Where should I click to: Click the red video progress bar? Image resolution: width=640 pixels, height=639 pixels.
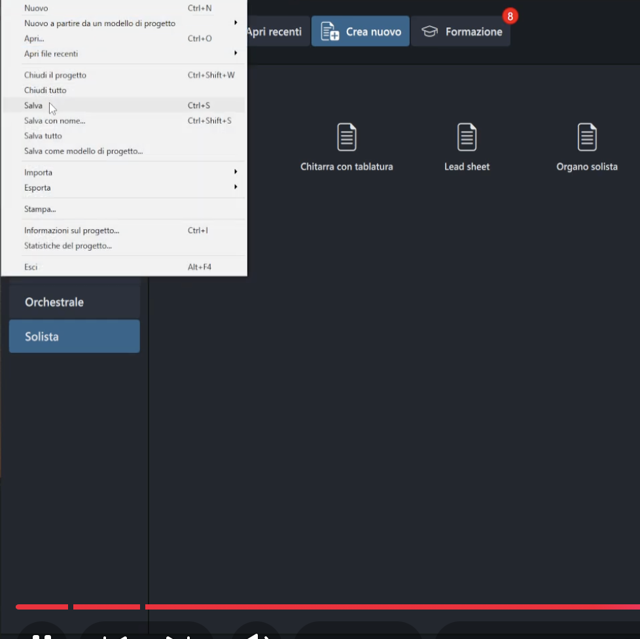tap(393, 607)
